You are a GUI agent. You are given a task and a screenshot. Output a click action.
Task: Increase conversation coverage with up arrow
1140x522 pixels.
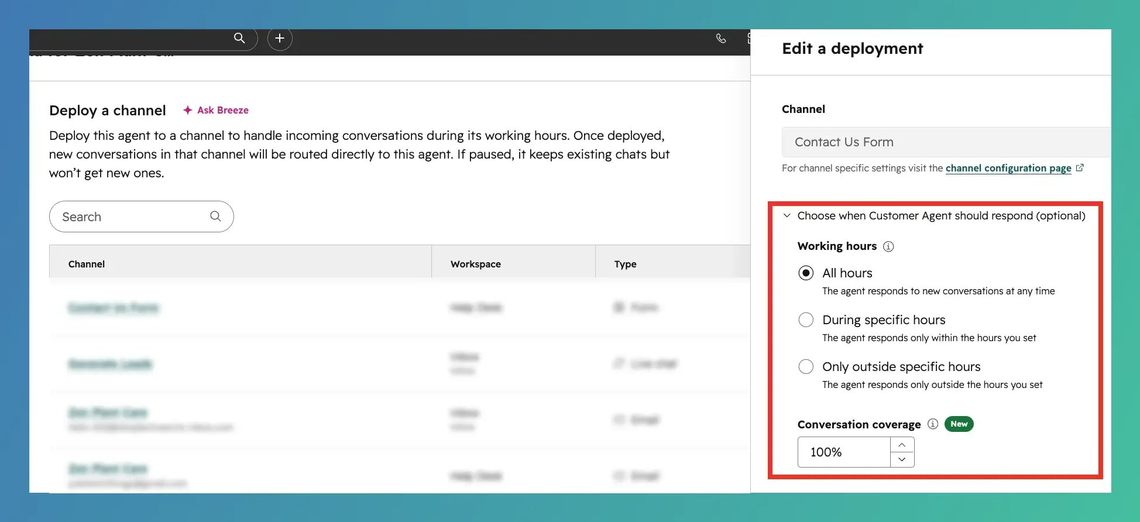pyautogui.click(x=902, y=445)
